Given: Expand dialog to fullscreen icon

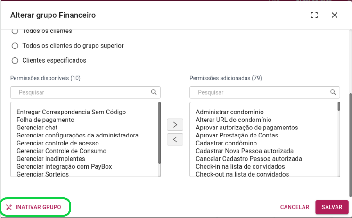Looking at the screenshot, I should [314, 15].
